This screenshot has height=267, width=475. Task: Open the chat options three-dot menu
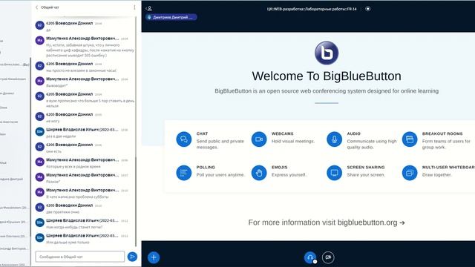pyautogui.click(x=134, y=7)
